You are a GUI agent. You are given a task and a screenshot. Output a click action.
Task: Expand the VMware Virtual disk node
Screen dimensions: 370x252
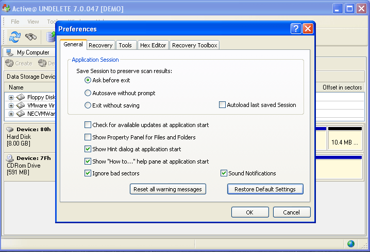11,105
